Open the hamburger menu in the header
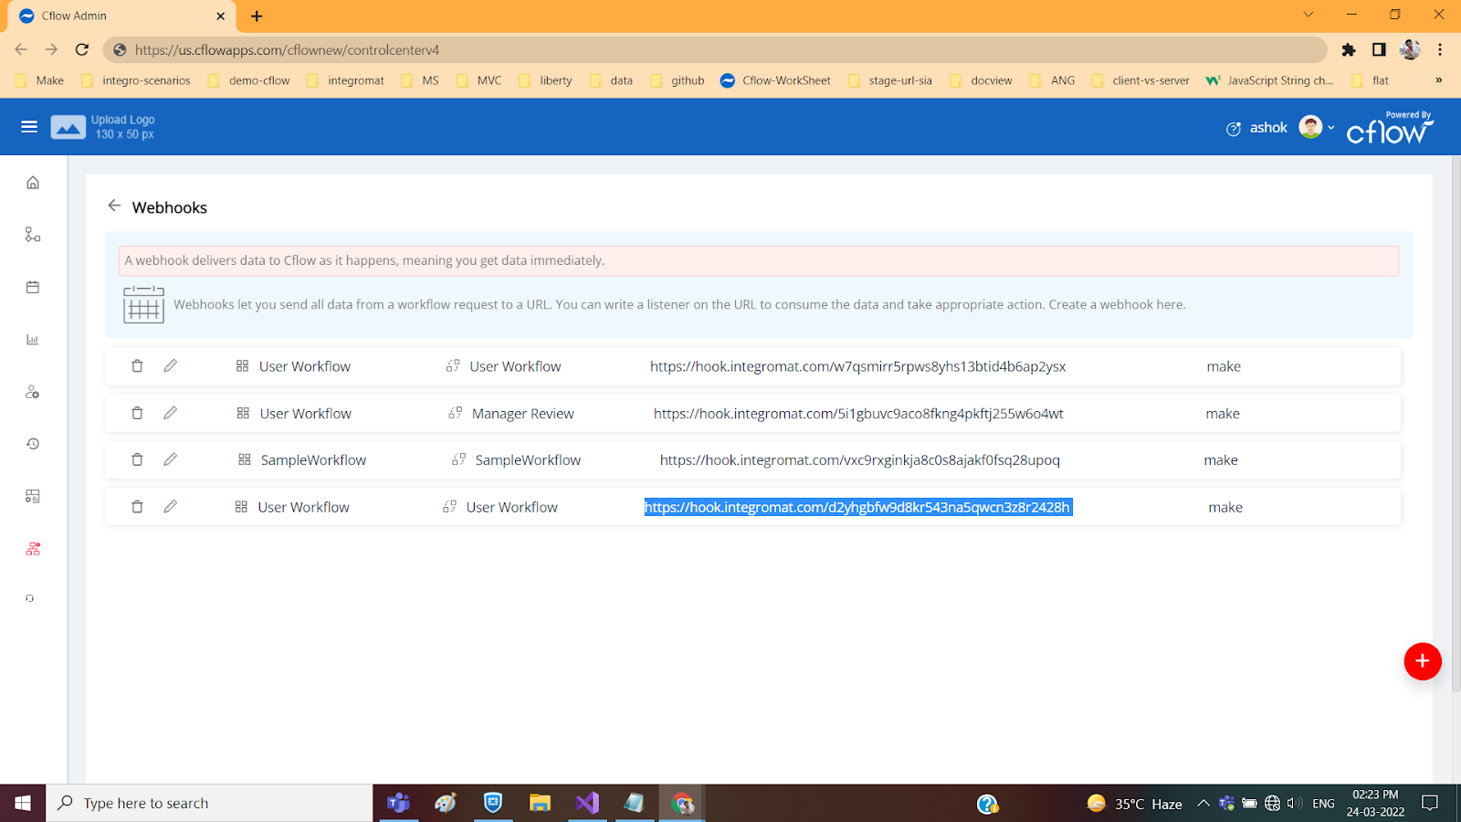 (x=29, y=127)
